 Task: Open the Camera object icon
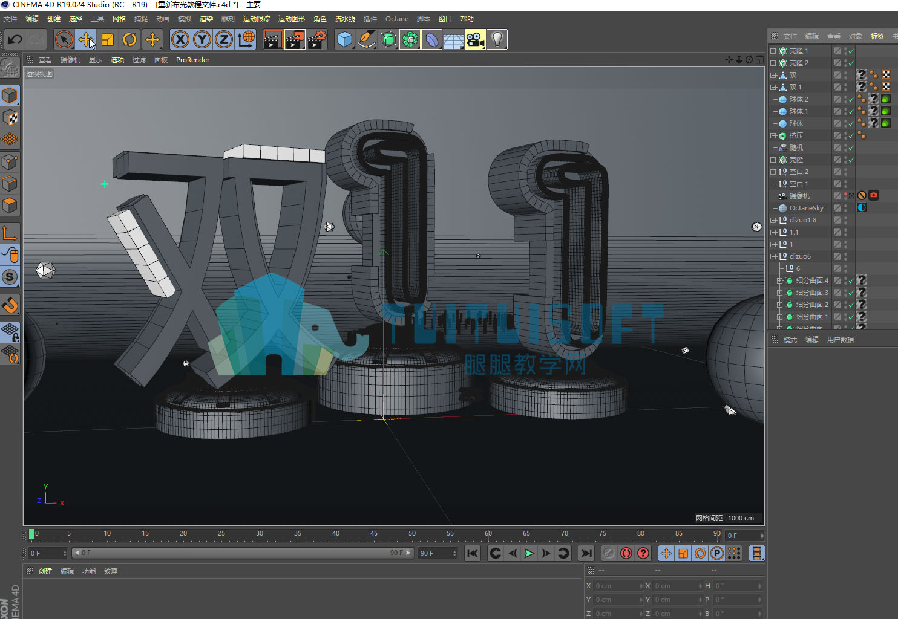click(475, 40)
